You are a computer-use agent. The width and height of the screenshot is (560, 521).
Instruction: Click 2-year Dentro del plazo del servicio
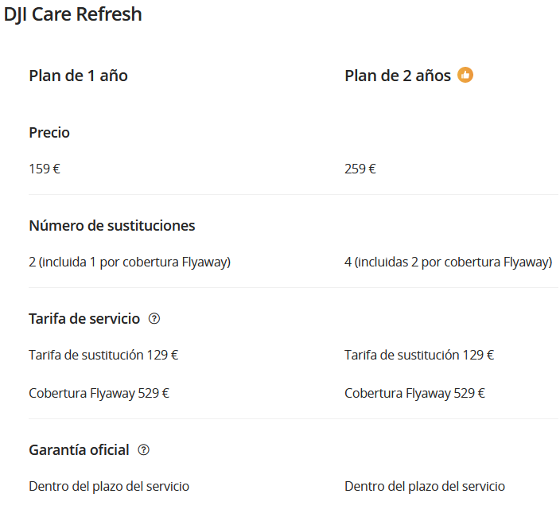(x=425, y=486)
